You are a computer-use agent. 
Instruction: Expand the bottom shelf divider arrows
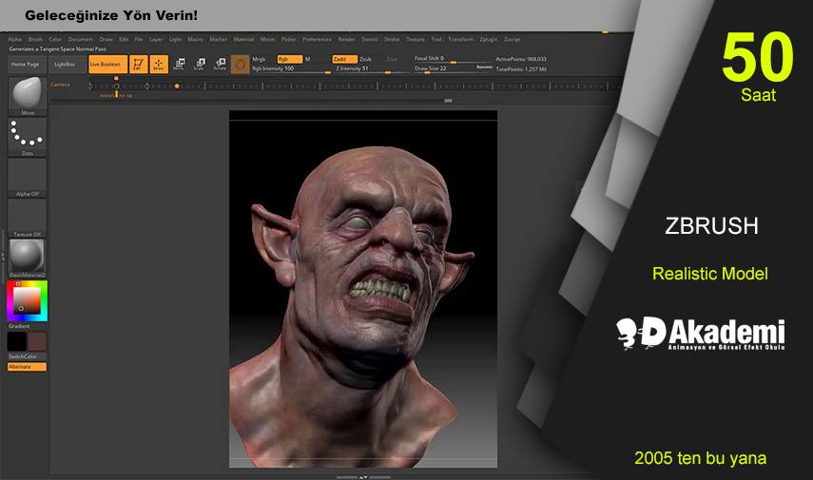tap(363, 476)
